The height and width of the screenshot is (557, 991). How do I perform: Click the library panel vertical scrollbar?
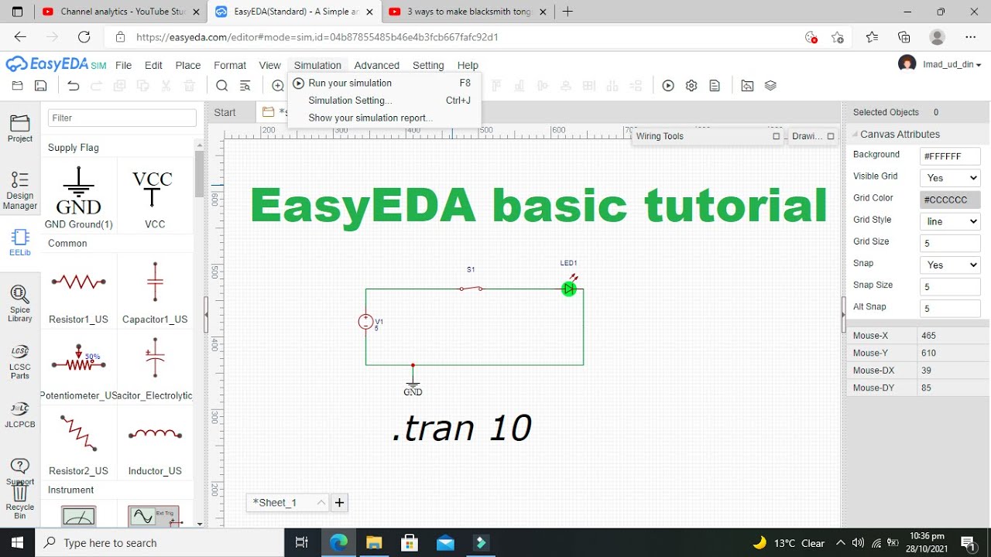click(x=200, y=174)
